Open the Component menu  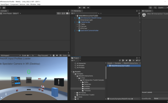14,4
